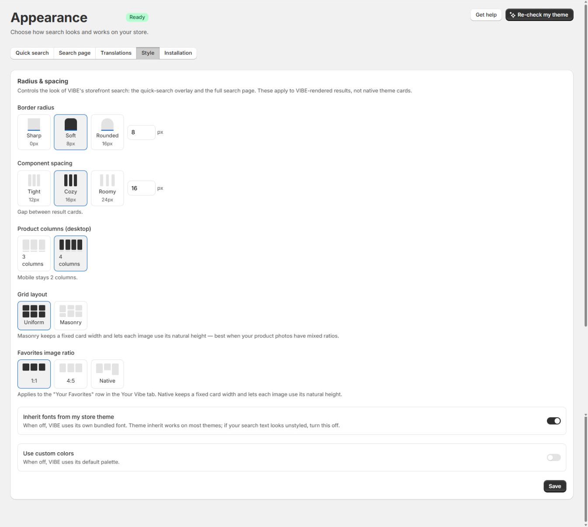The height and width of the screenshot is (527, 588).
Task: Pick the 3 columns desktop layout
Action: point(34,254)
